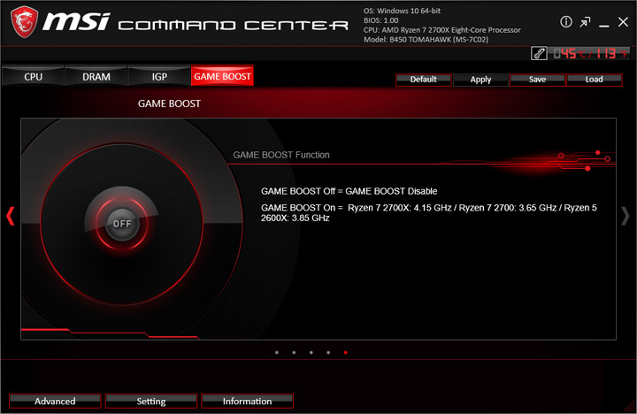Click the GAME BOOST Function heading
The width and height of the screenshot is (637, 414).
[281, 155]
